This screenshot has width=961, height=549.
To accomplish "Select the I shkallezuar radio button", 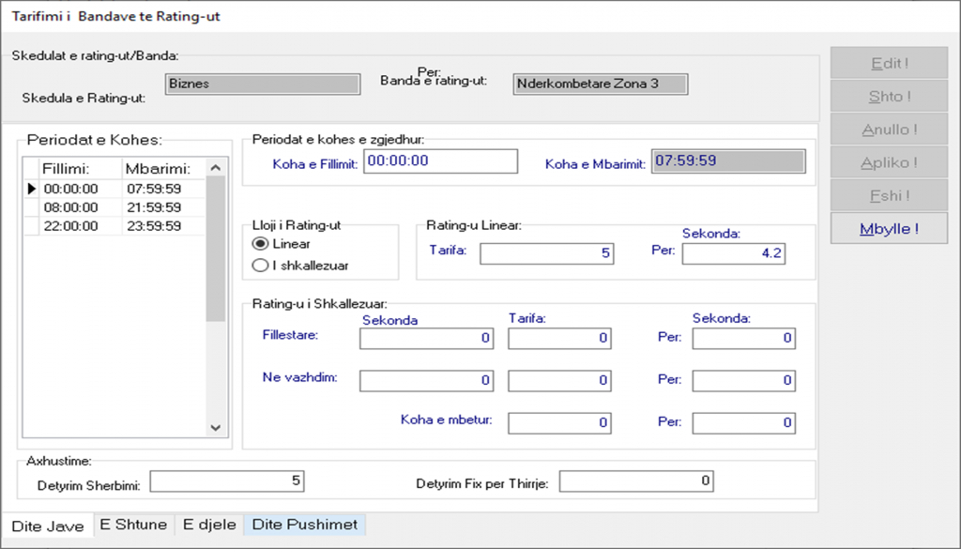I will [x=260, y=266].
